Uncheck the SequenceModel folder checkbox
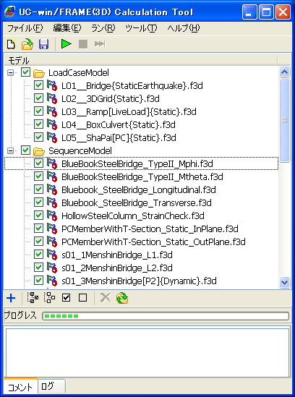The height and width of the screenshot is (397, 295). 25,150
